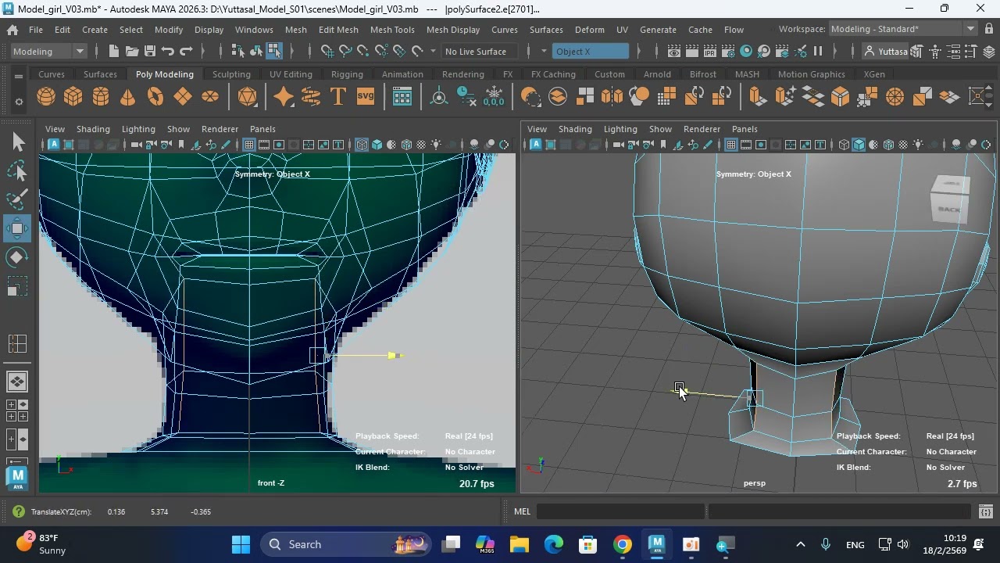Toggle grid display in front viewport
Image resolution: width=1000 pixels, height=563 pixels.
click(x=248, y=145)
